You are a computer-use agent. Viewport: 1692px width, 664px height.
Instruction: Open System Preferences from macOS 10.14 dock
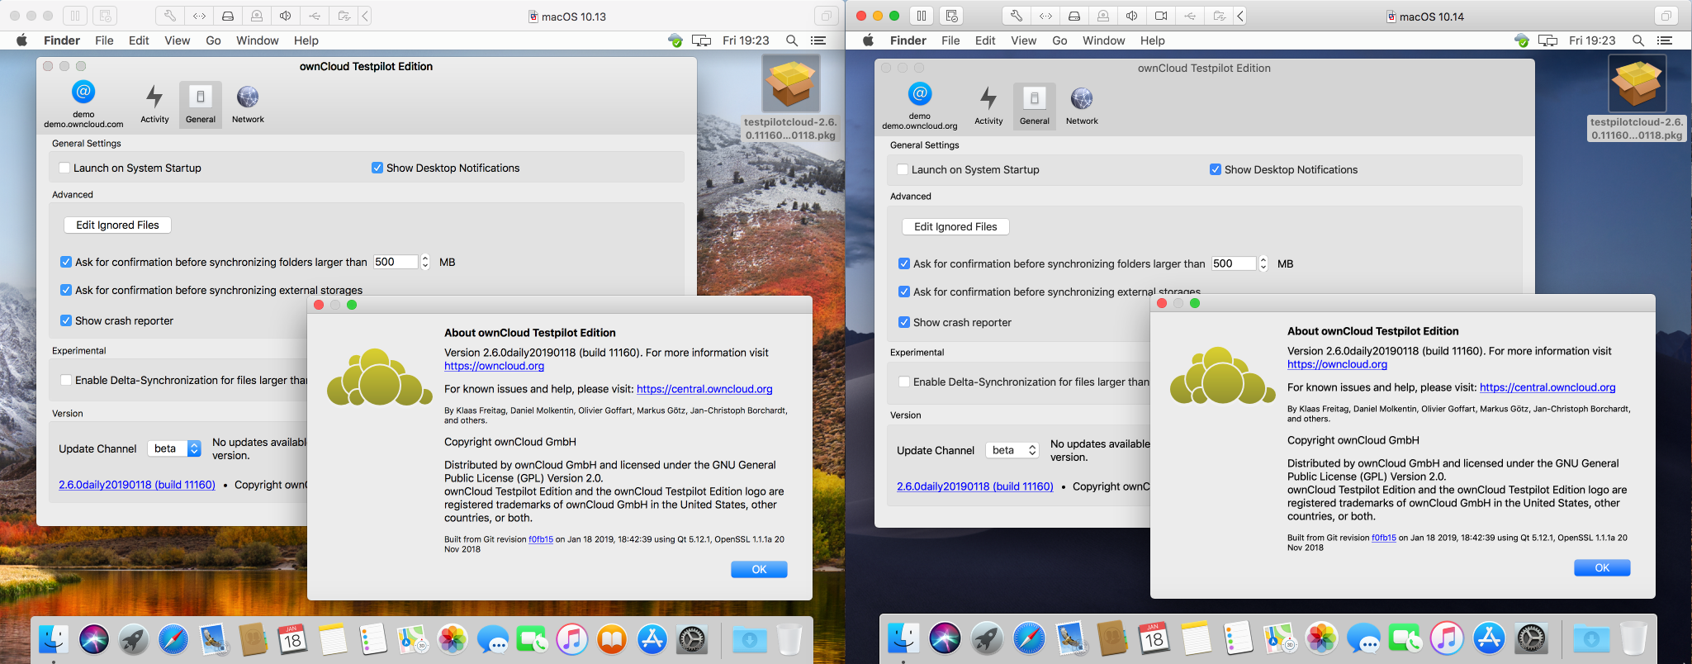tap(1532, 639)
